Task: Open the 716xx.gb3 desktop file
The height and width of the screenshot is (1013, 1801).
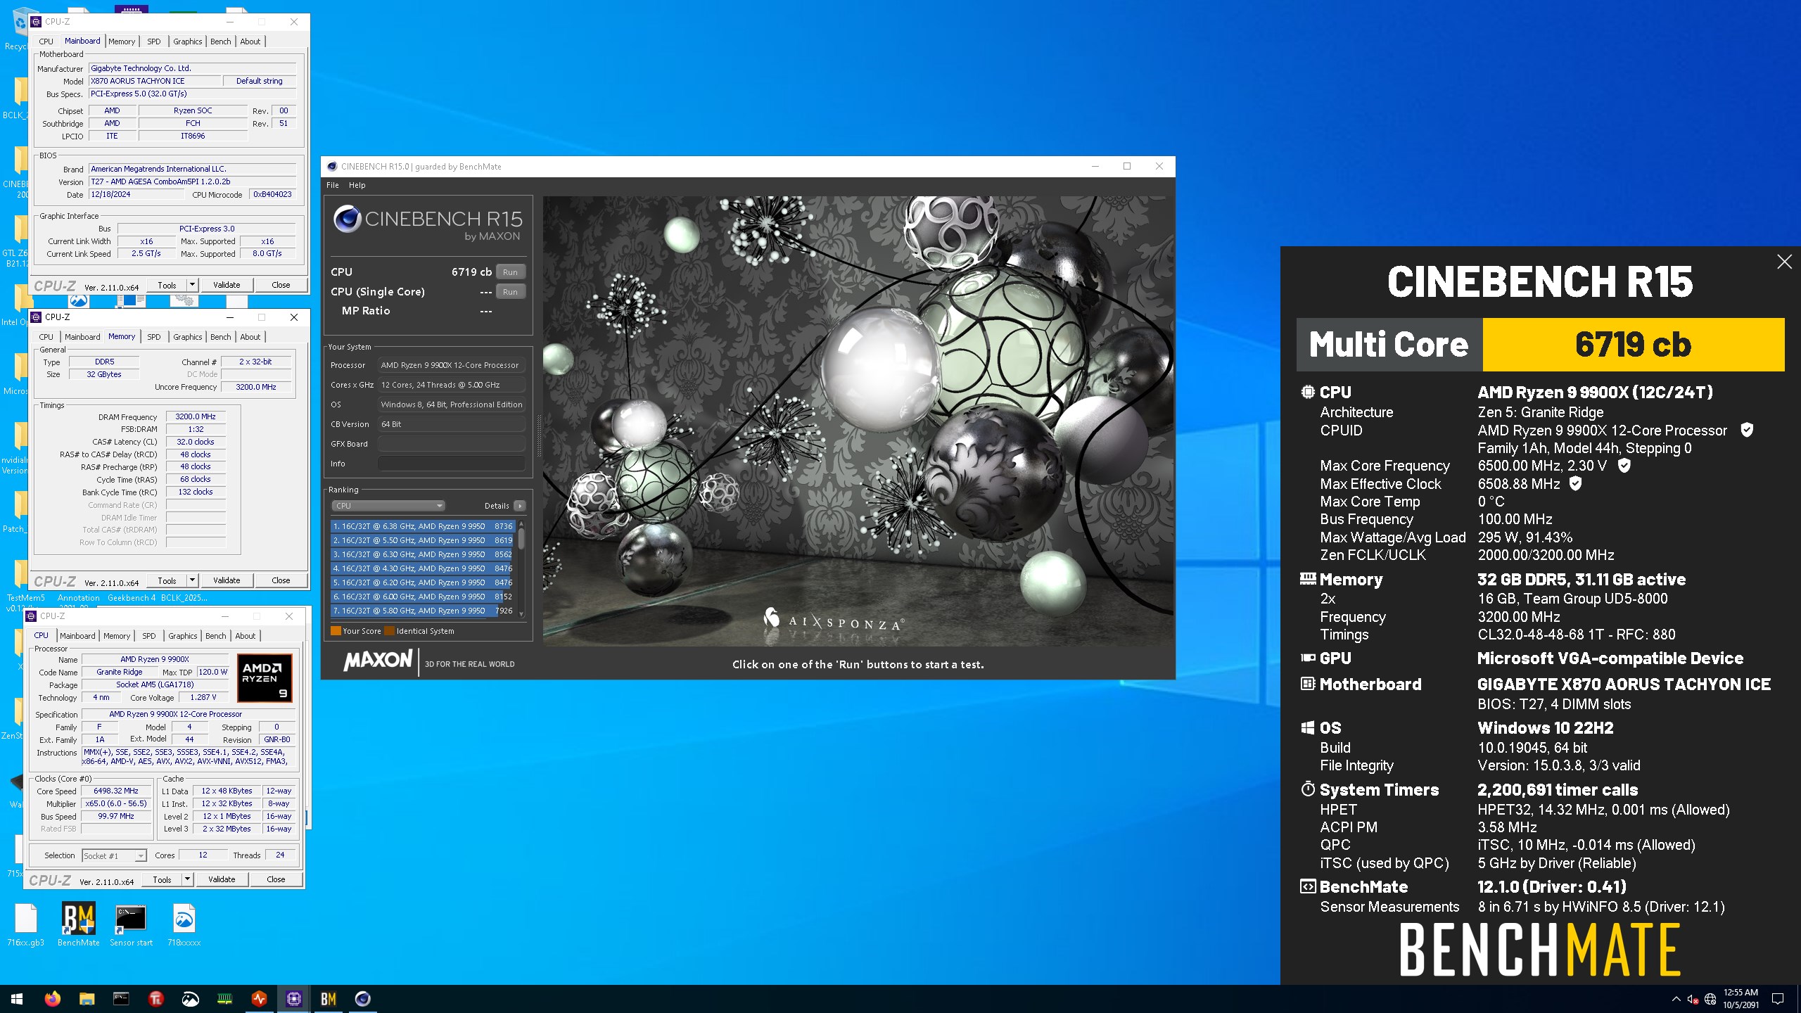Action: [x=26, y=925]
